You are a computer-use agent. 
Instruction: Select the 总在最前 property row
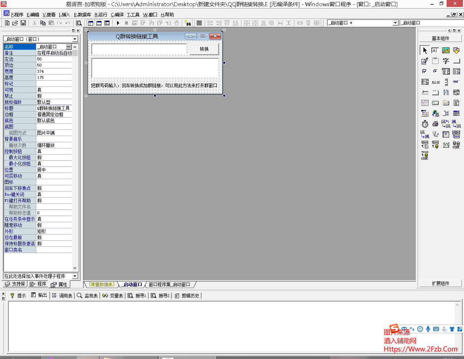click(x=38, y=237)
